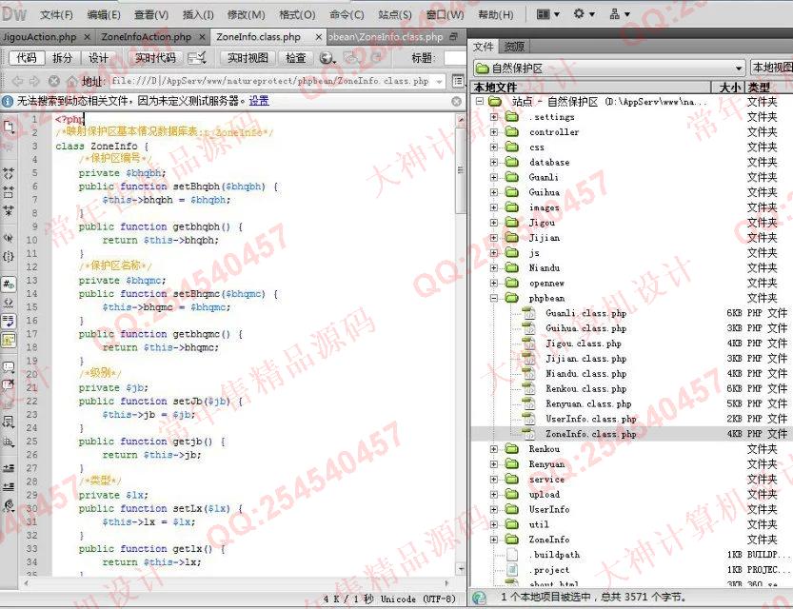The height and width of the screenshot is (609, 793).
Task: Click the browser Back arrow icon
Action: (x=18, y=81)
